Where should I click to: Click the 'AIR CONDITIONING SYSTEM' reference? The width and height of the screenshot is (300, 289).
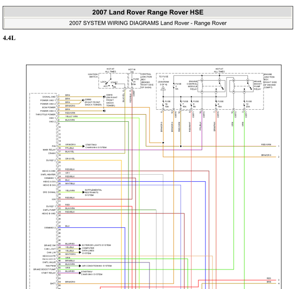[x=97, y=266]
